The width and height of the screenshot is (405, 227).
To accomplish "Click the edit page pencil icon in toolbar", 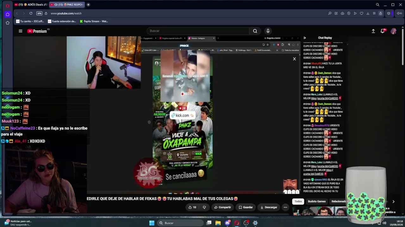I will click(x=336, y=13).
